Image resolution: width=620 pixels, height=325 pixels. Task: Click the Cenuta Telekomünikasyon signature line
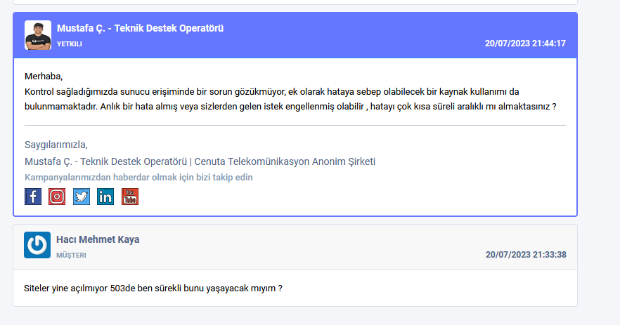200,161
